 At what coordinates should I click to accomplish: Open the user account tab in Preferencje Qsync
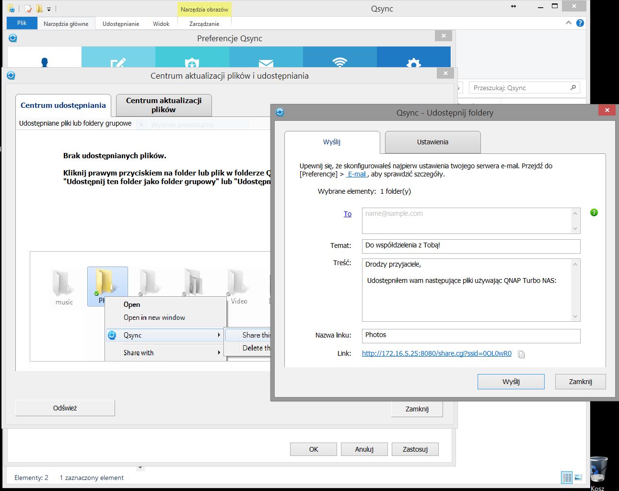point(45,58)
